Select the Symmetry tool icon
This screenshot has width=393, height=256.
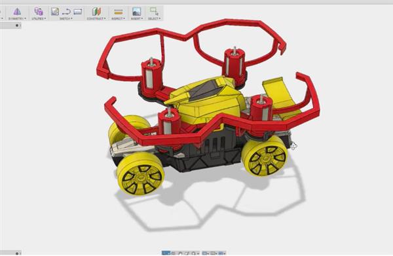tap(17, 11)
